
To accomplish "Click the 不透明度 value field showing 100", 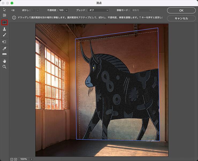I will (61, 10).
